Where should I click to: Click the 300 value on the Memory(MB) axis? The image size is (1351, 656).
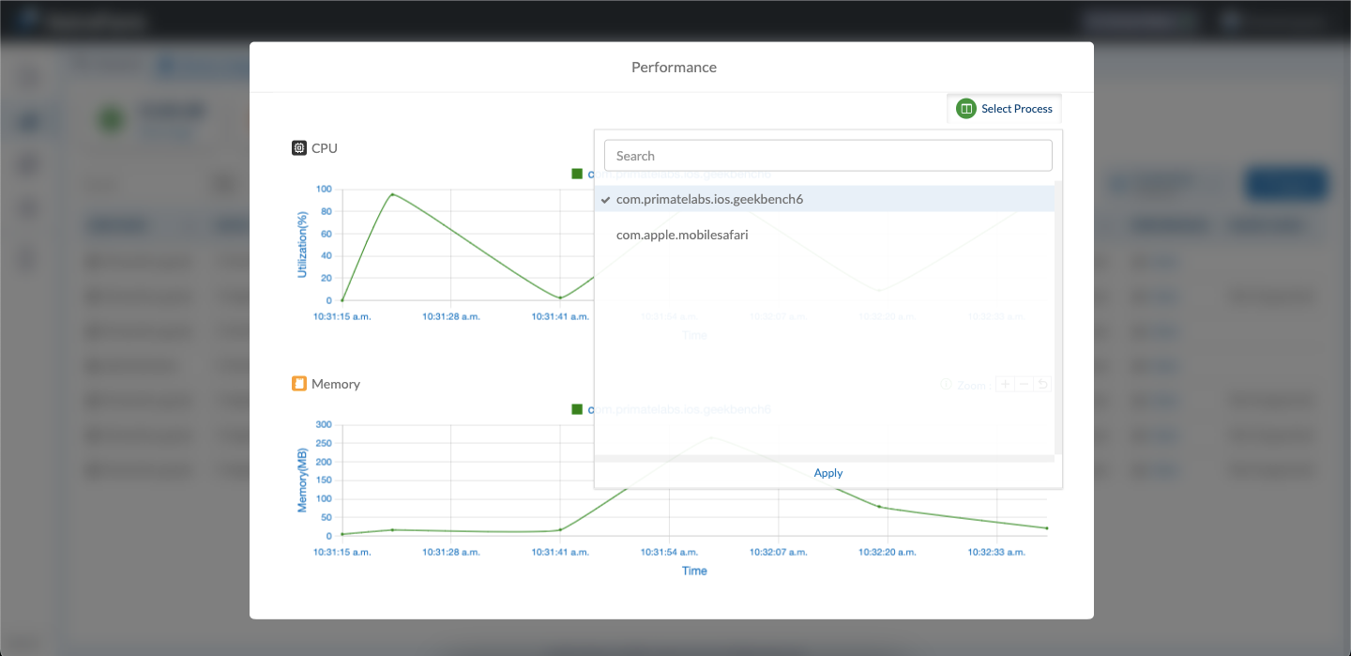pos(324,425)
